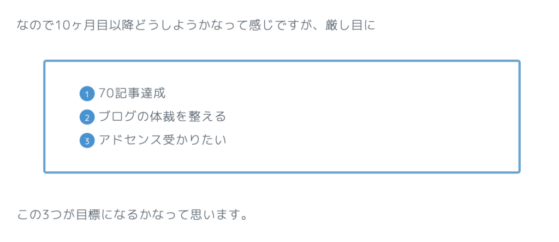The height and width of the screenshot is (242, 559).
Task: Click the word "整える" in the second item
Action: pyautogui.click(x=208, y=117)
